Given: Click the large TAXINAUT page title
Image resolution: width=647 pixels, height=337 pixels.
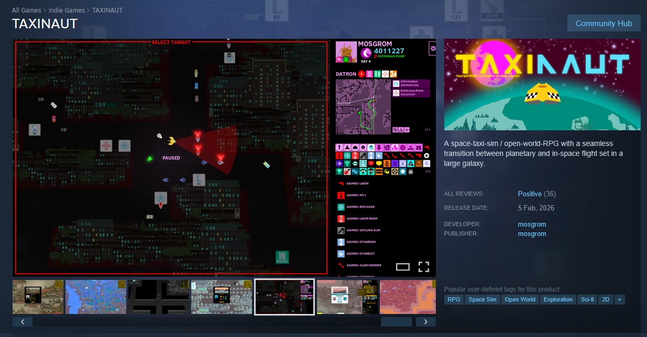Looking at the screenshot, I should 45,24.
